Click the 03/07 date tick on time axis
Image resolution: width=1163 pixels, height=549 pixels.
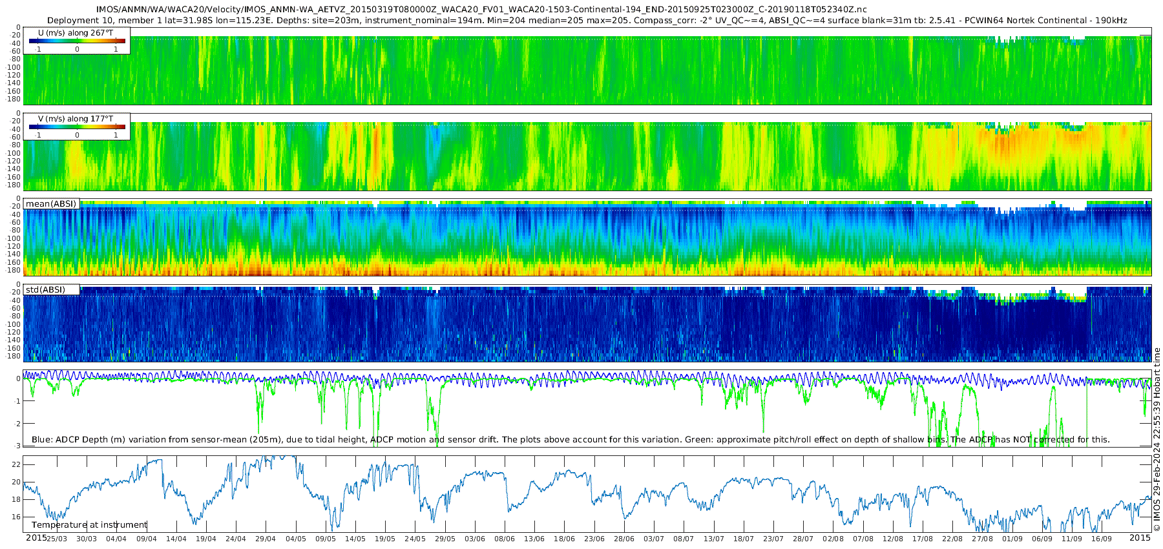(654, 539)
